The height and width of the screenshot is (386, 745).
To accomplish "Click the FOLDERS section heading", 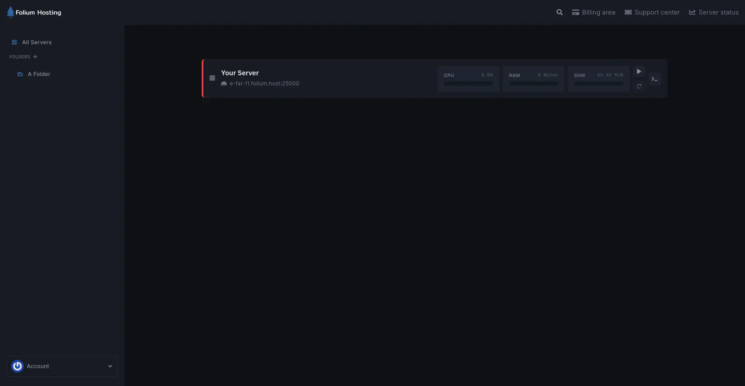I will pyautogui.click(x=20, y=57).
